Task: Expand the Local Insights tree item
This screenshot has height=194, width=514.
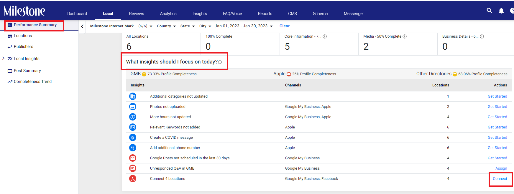Action: pos(3,58)
